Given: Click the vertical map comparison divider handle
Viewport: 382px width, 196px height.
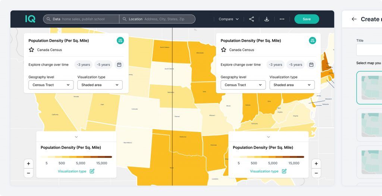Looking at the screenshot, I should [172, 106].
